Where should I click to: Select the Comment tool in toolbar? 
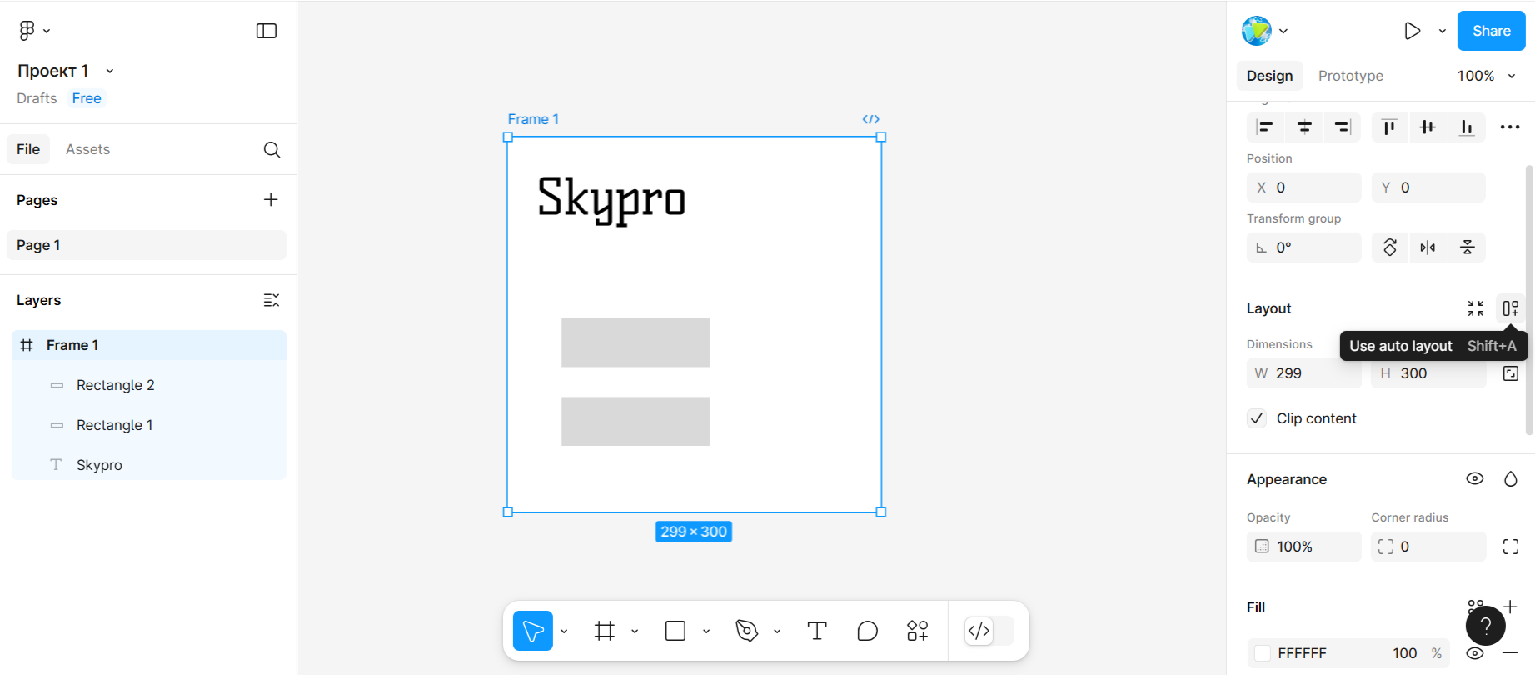(x=867, y=631)
